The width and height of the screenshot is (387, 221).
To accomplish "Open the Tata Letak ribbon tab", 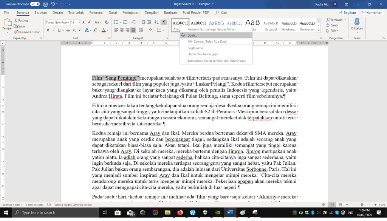I will click(76, 12).
